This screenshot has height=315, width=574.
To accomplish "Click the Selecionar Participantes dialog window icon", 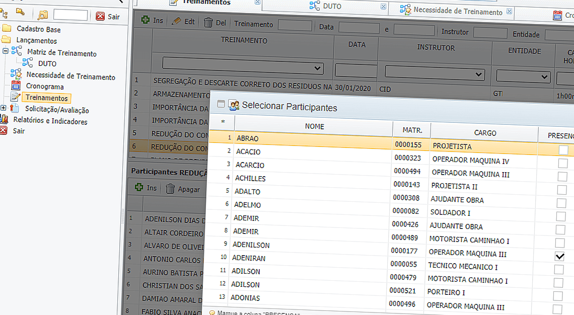I will [x=234, y=105].
